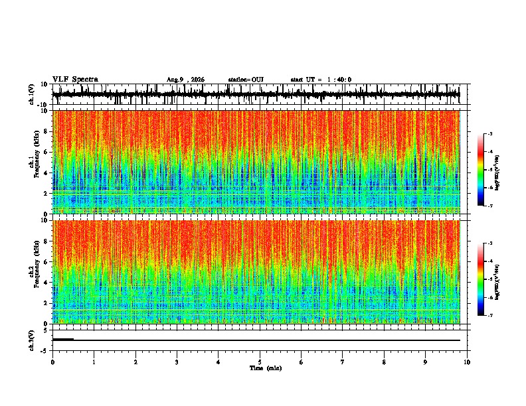Click the "-5" tick on ch.1 color bar

click(x=490, y=170)
